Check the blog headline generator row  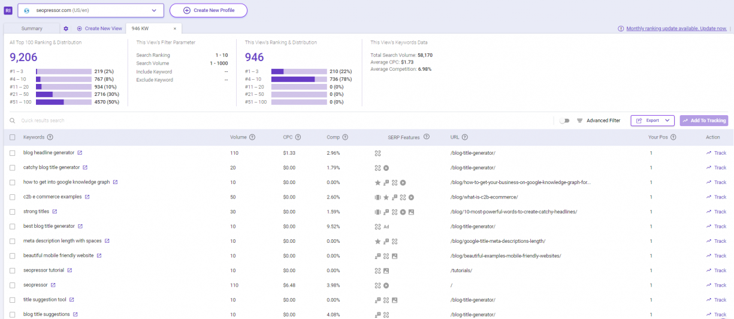point(13,153)
